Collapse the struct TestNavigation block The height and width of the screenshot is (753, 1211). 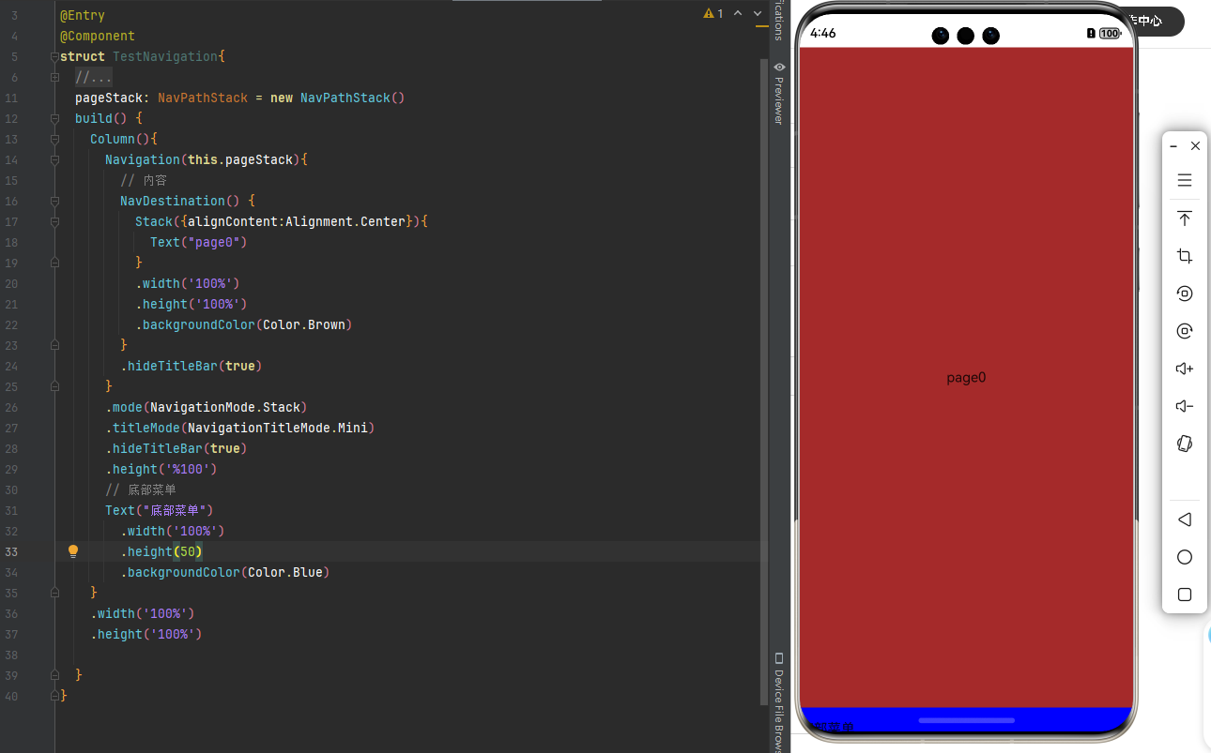click(54, 56)
